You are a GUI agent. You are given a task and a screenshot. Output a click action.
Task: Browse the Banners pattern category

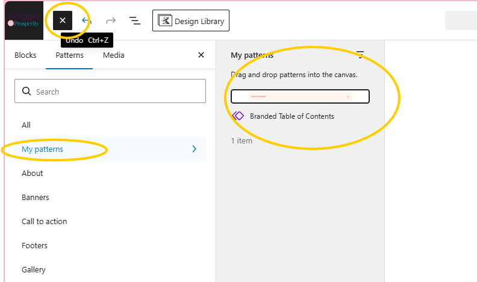point(110,197)
